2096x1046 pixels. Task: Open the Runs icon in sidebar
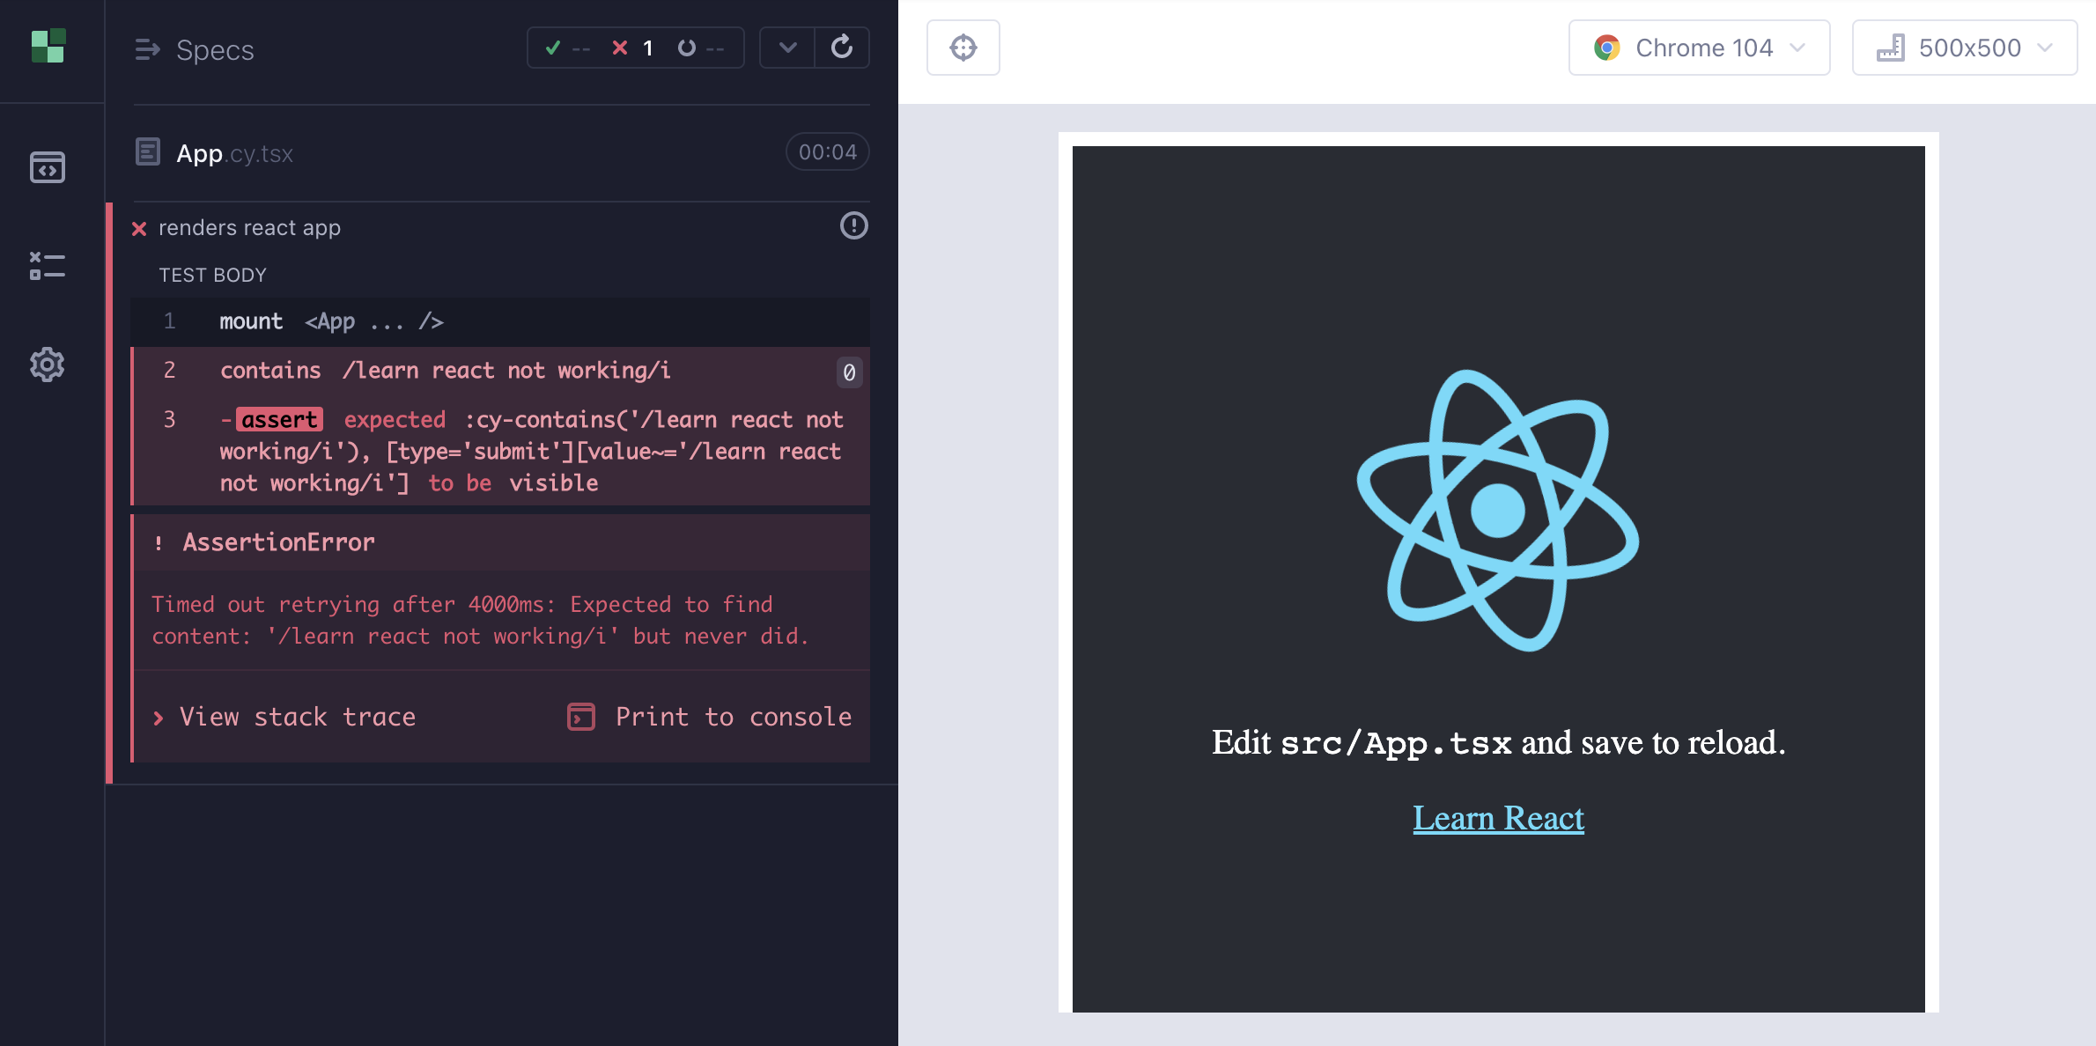[x=48, y=265]
